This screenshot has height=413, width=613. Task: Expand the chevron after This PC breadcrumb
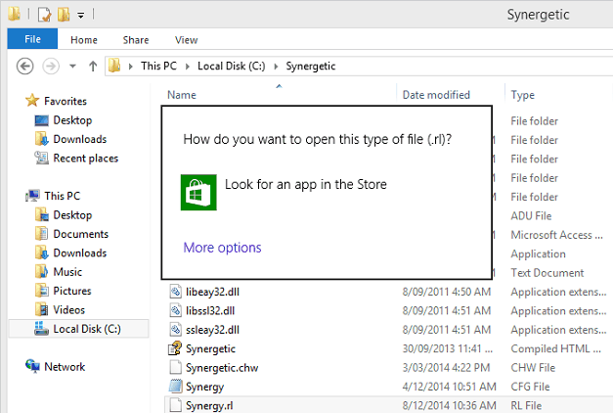(188, 67)
